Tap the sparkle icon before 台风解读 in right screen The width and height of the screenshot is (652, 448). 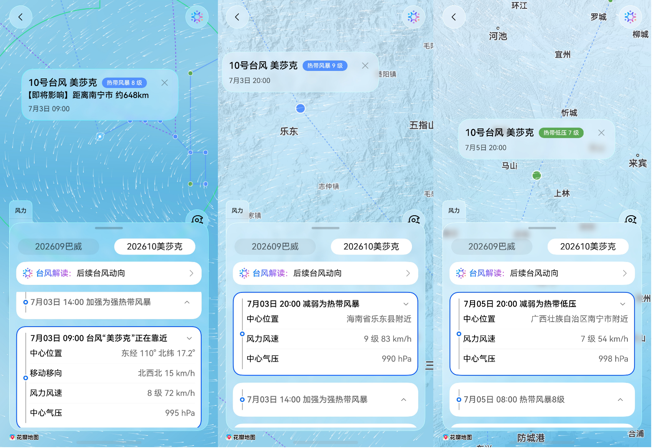pyautogui.click(x=461, y=273)
